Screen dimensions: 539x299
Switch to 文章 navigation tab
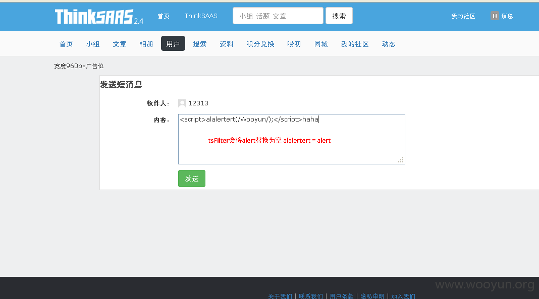(x=120, y=44)
